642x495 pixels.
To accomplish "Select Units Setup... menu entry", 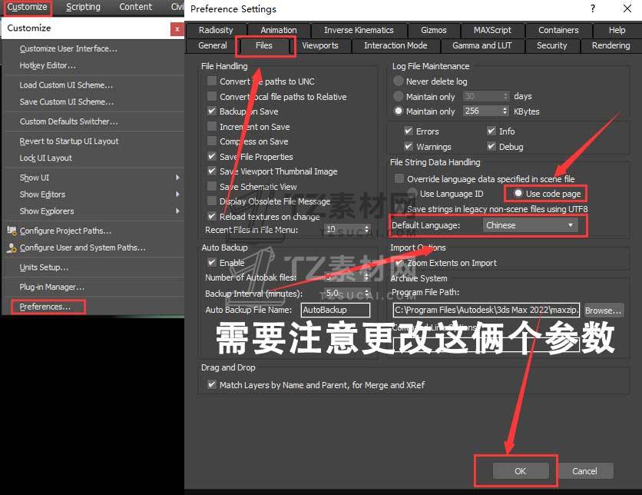I will click(44, 267).
